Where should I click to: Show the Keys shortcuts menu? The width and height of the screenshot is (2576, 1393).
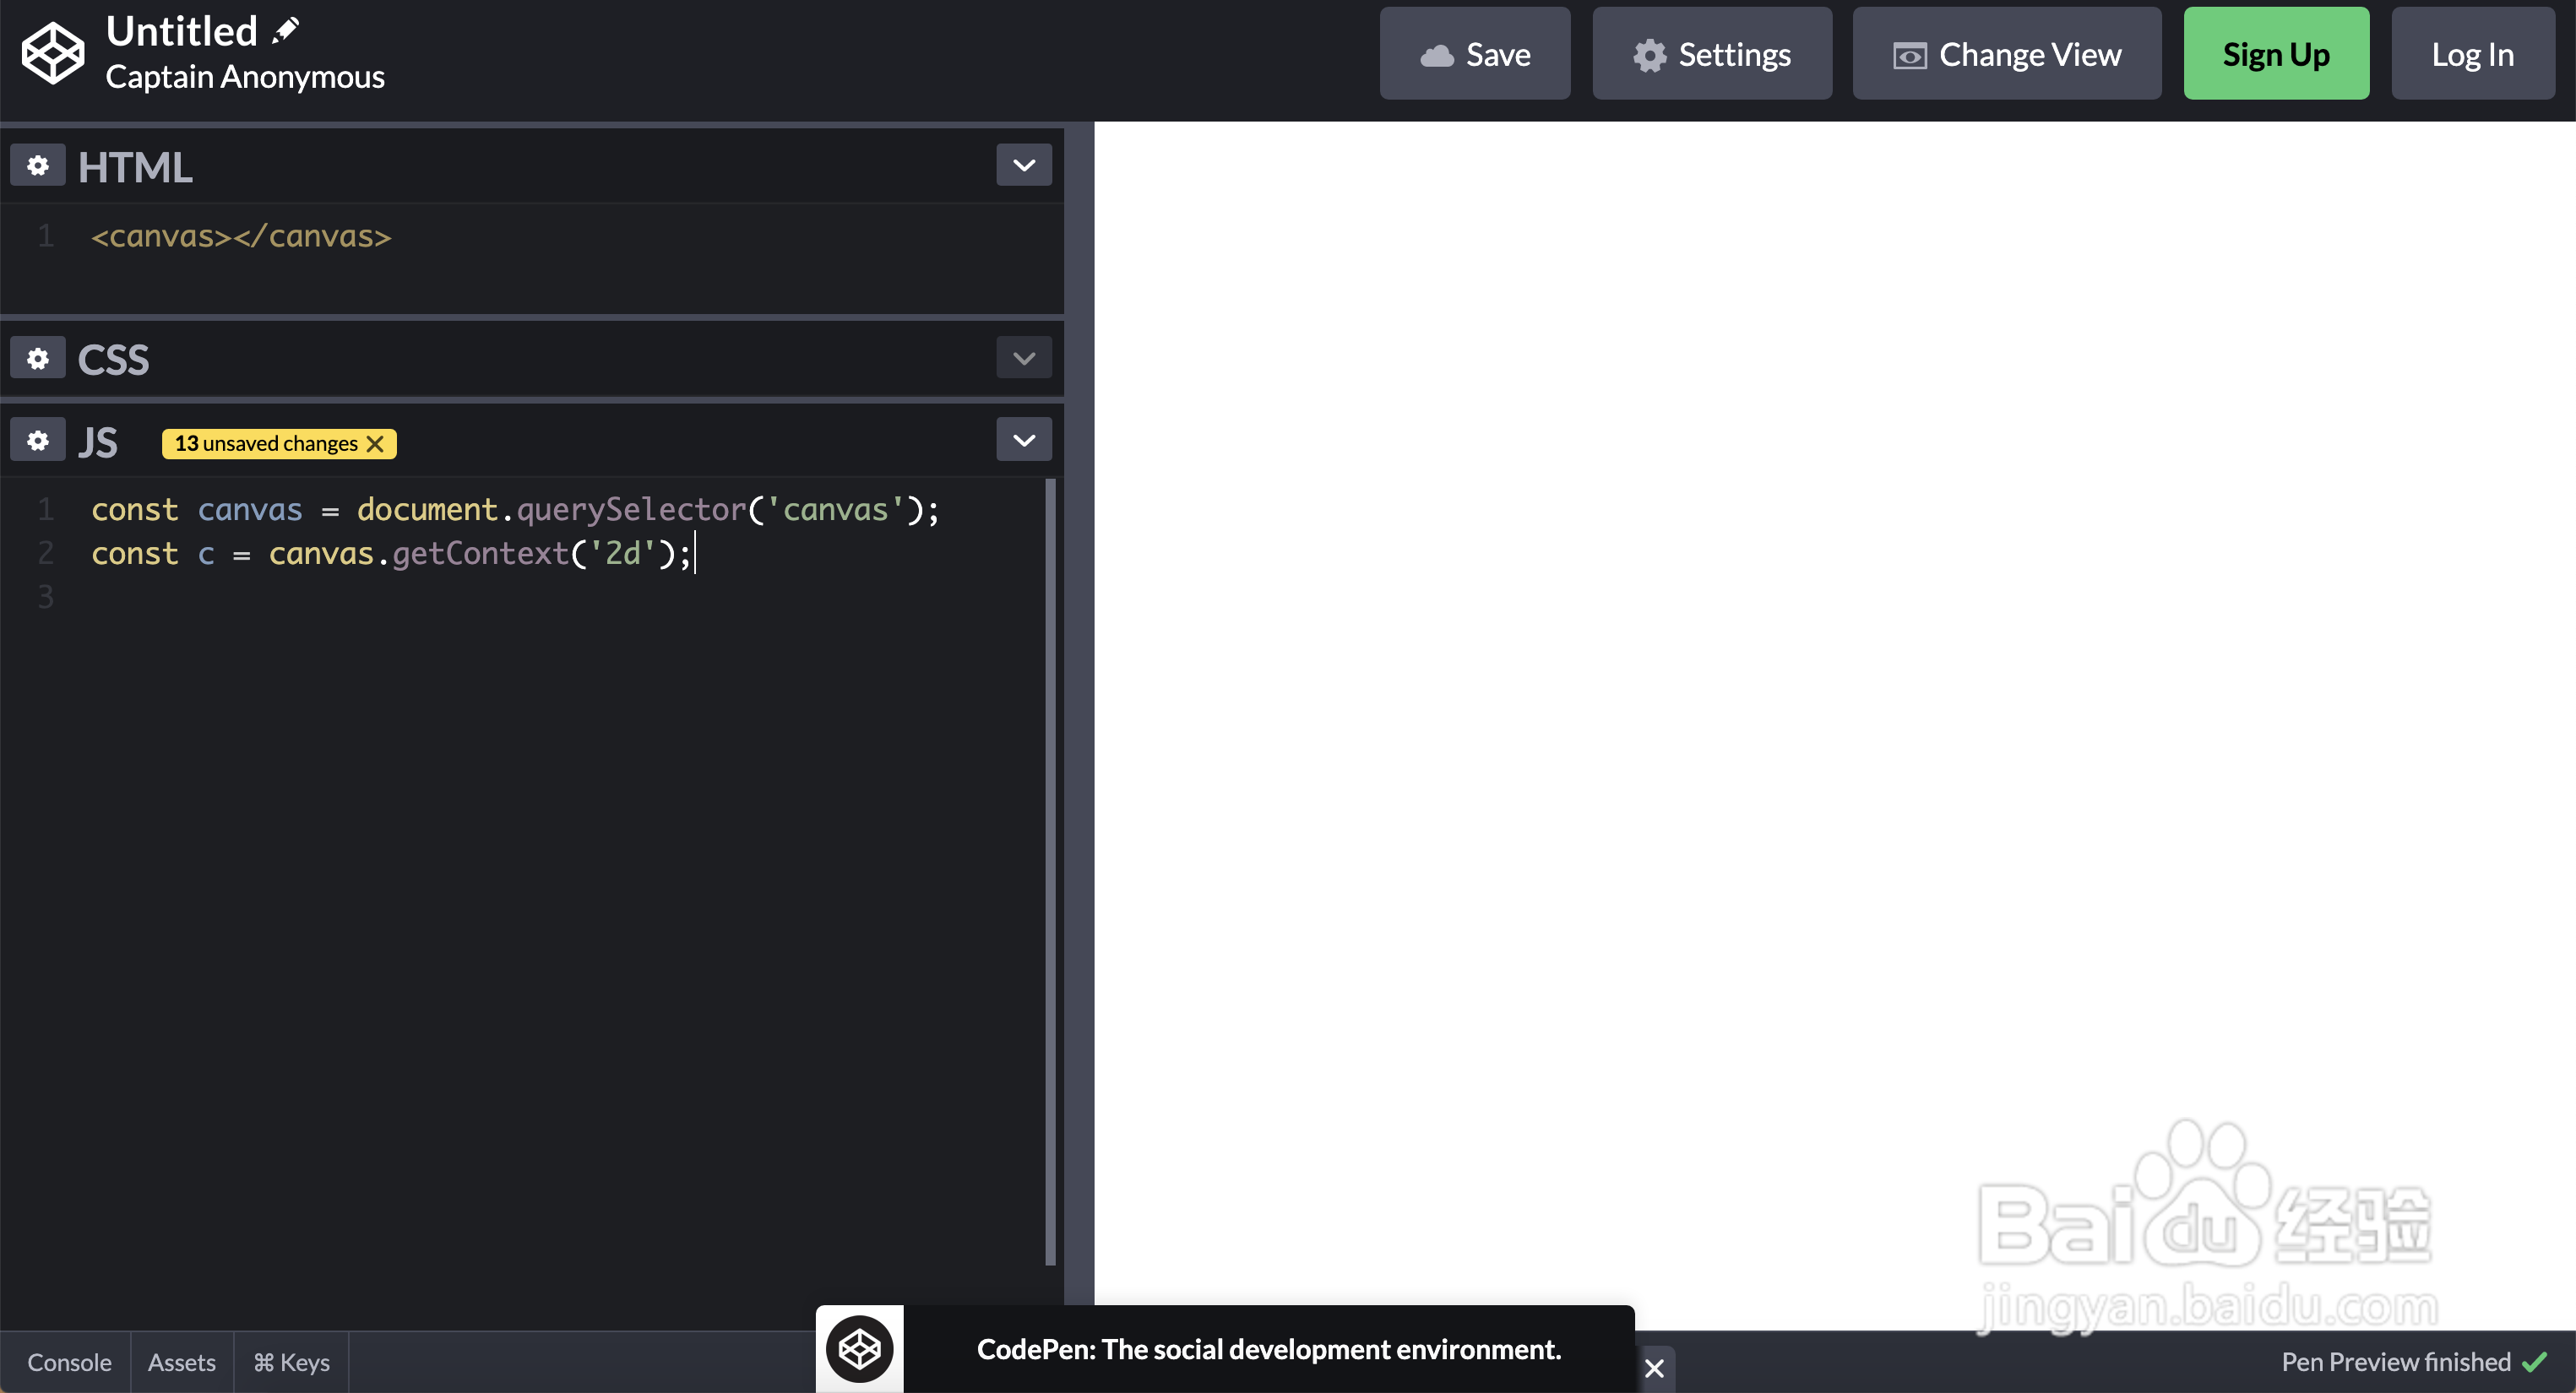click(292, 1362)
